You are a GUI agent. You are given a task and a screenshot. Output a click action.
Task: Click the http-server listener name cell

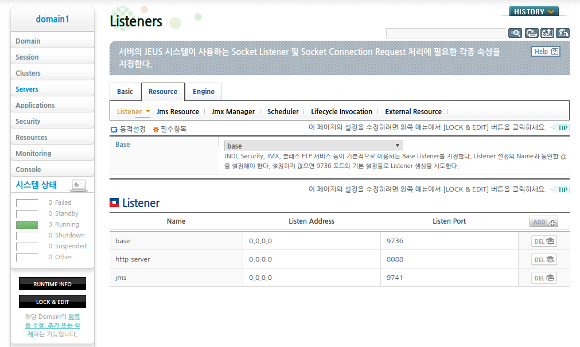pos(176,259)
